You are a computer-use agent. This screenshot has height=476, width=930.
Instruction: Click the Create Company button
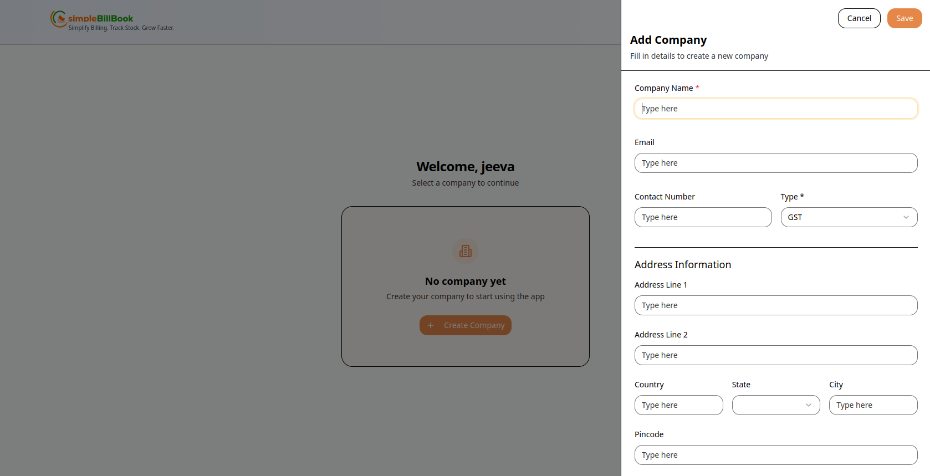(x=466, y=325)
